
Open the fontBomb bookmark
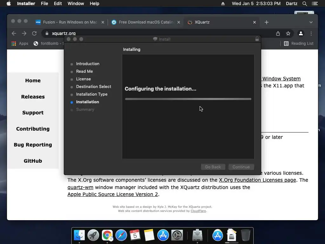point(49,43)
